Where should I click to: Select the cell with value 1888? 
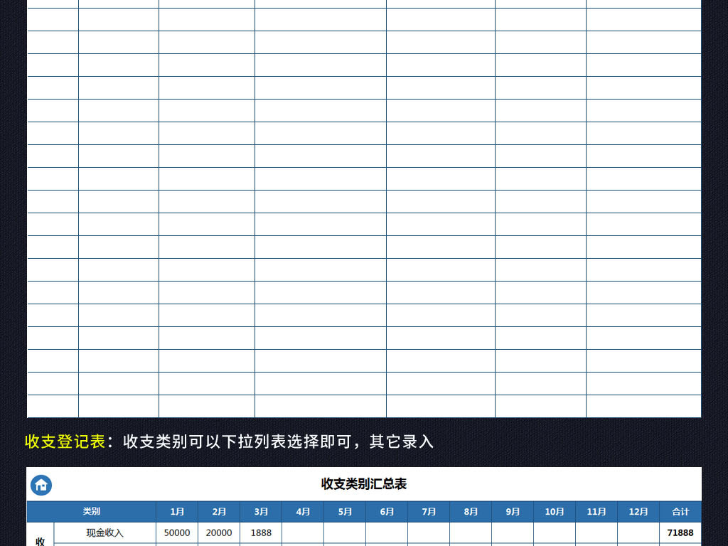click(x=261, y=533)
